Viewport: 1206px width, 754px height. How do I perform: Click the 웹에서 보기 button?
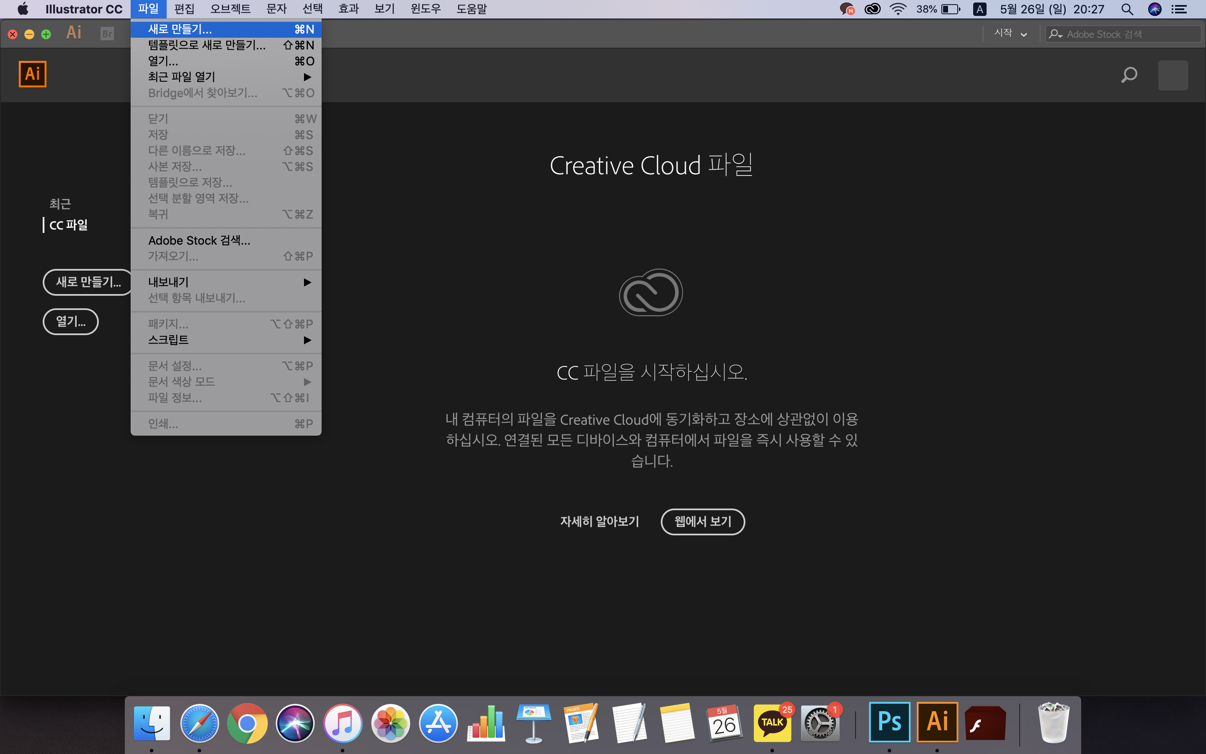(703, 522)
